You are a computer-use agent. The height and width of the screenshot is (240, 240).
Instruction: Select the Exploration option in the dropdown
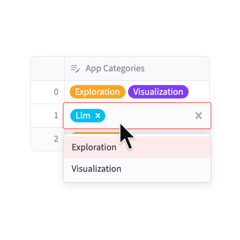pos(94,147)
